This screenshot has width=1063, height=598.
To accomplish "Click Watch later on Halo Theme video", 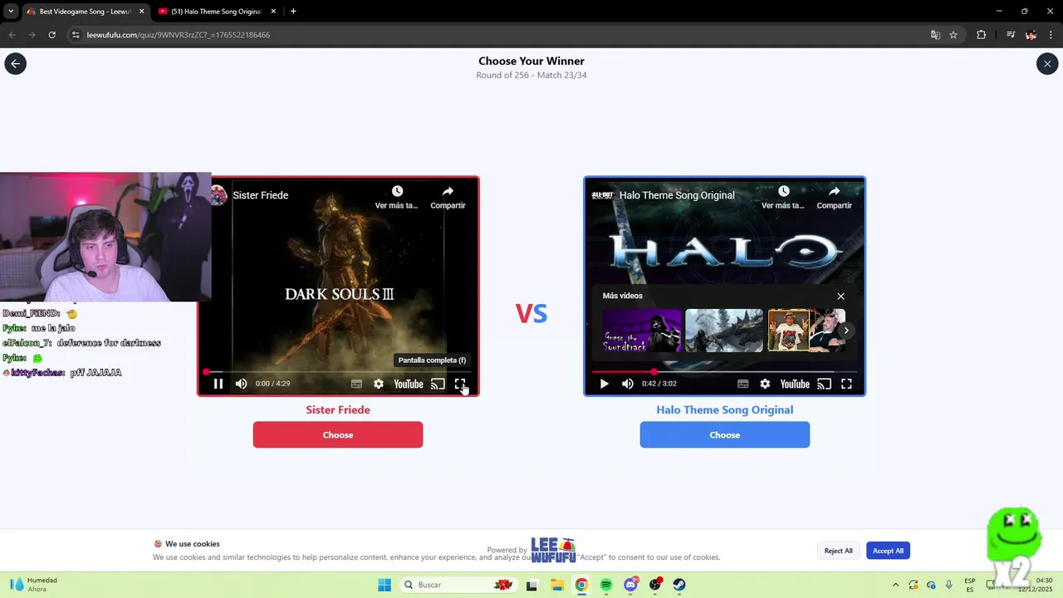I will [x=783, y=197].
